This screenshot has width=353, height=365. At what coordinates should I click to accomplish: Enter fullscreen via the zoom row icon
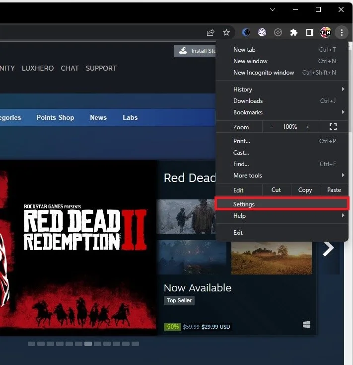333,127
